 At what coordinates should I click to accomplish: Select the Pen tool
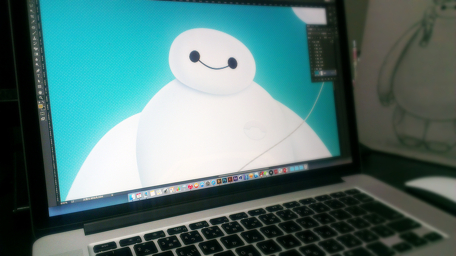click(x=38, y=71)
